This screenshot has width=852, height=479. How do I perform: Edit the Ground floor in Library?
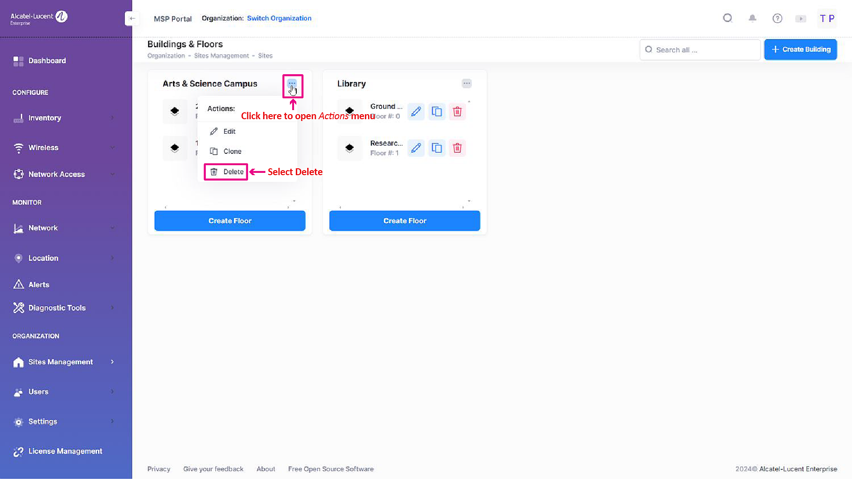tap(416, 111)
